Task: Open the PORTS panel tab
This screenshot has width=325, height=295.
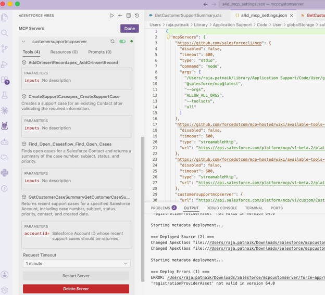Action: pos(277,208)
